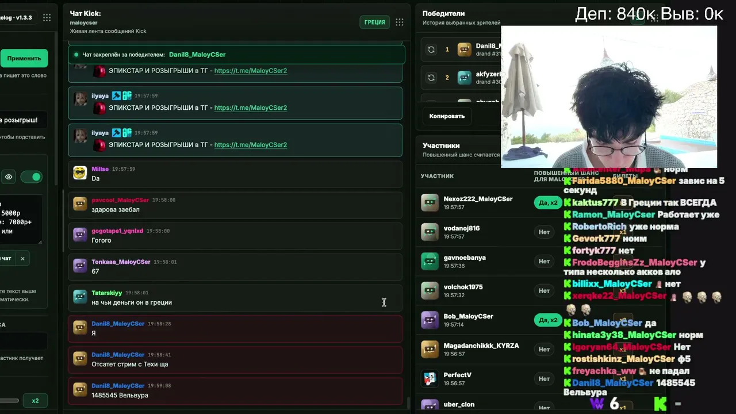Click username gogotape1_yqnlxd in chat
This screenshot has width=736, height=414.
(117, 231)
